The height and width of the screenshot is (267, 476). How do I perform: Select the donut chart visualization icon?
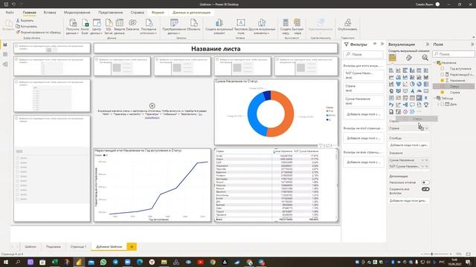(419, 84)
